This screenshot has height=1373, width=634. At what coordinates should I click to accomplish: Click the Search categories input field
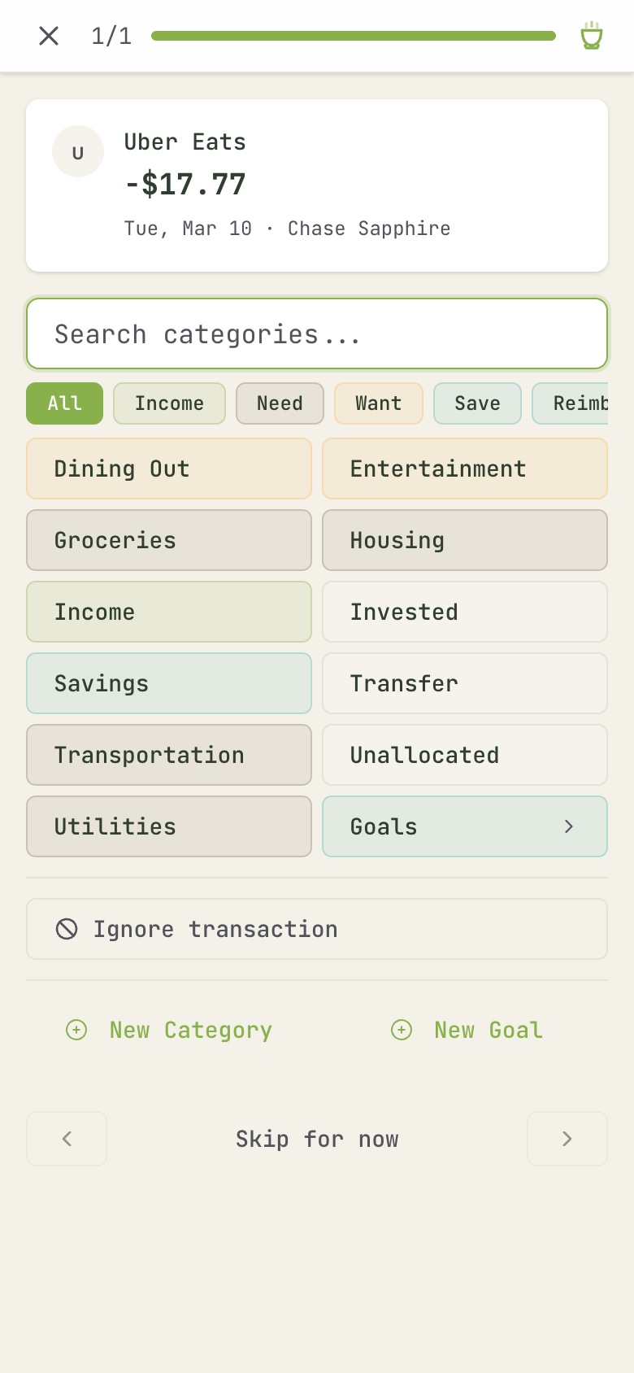(x=316, y=333)
